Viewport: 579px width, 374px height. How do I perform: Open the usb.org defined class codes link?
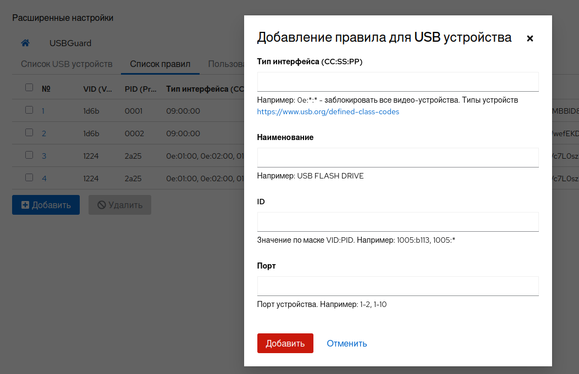[x=328, y=111]
